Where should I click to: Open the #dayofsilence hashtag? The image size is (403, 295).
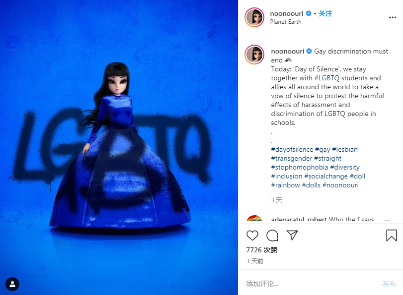pos(292,150)
